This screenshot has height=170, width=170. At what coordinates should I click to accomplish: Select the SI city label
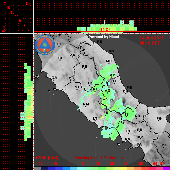click(x=60, y=58)
